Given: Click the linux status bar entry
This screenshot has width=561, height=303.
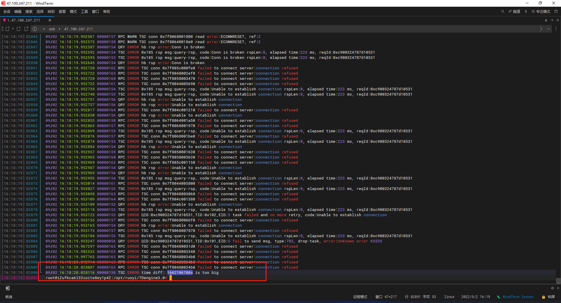Looking at the screenshot, I should [449, 297].
